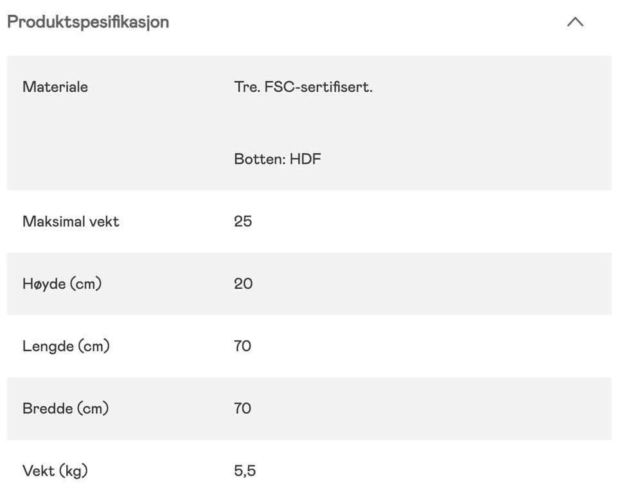Click the (cm) unit after Bredde
The width and height of the screenshot is (617, 500).
pyautogui.click(x=93, y=408)
